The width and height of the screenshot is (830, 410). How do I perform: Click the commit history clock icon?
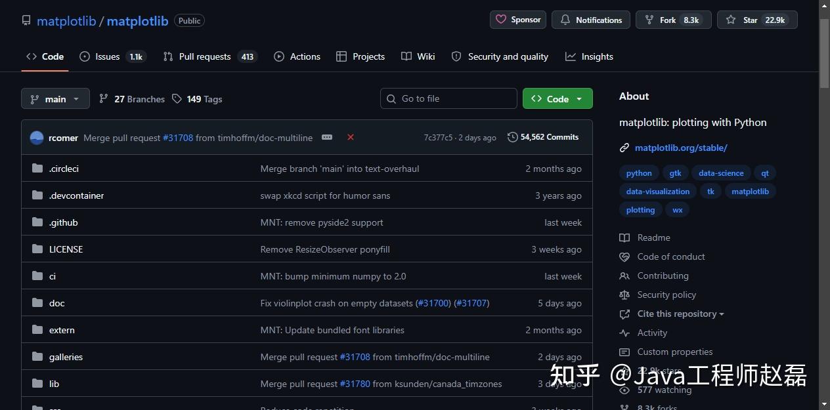pyautogui.click(x=512, y=137)
